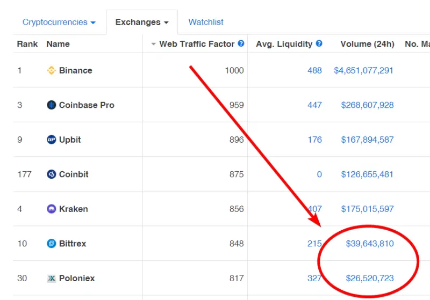
Task: Click the Coinbit logo icon
Action: coord(51,174)
